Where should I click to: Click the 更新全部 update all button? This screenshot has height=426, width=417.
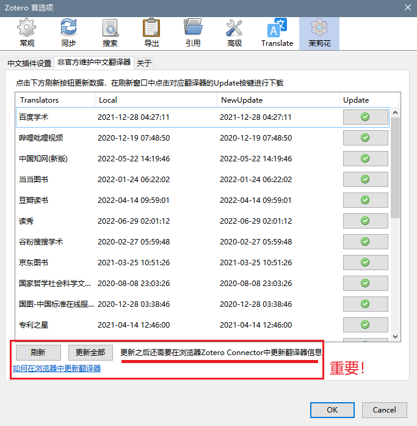[x=90, y=353]
